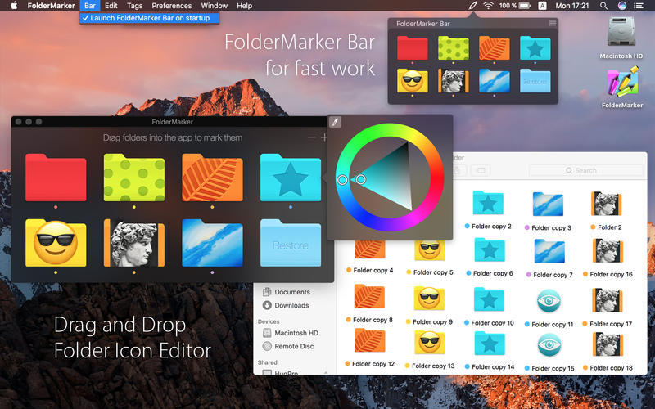Viewport: 655px width, 409px height.
Task: Select the green polka-dot folder in FolderMarker window
Action: [134, 178]
